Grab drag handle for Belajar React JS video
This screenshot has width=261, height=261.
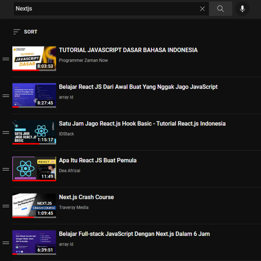click(6, 96)
